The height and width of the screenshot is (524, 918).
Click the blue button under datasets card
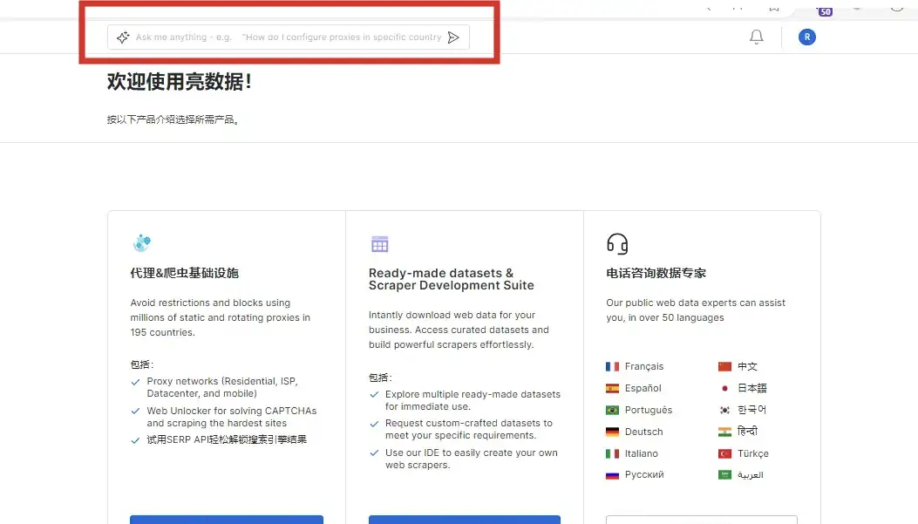[465, 520]
